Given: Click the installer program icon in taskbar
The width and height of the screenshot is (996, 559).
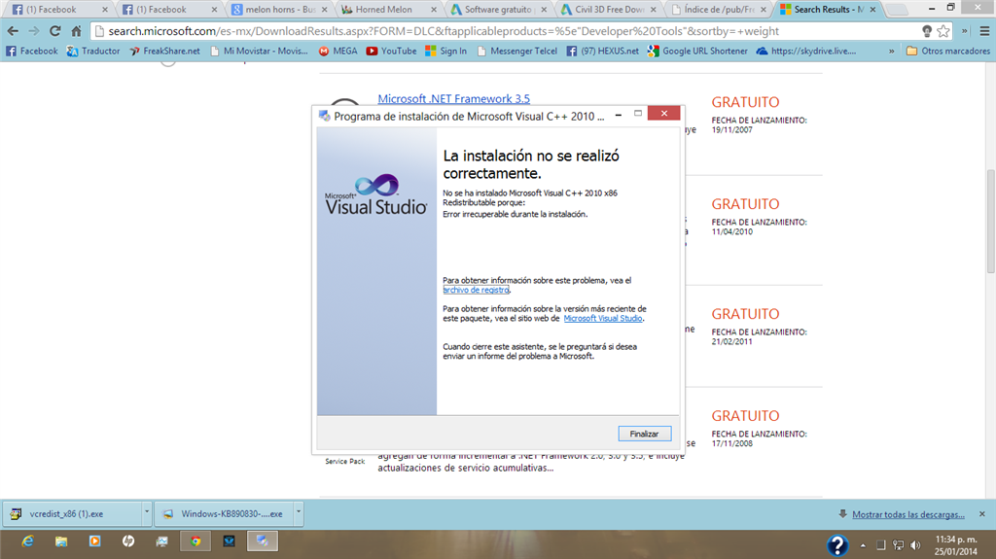Looking at the screenshot, I should [263, 542].
